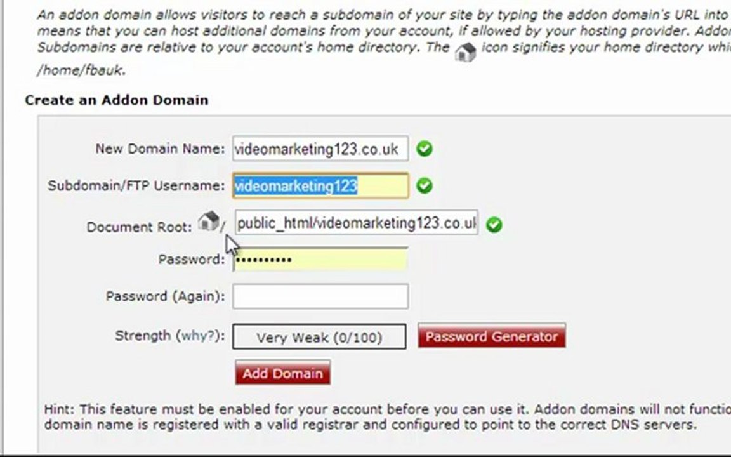Submit with the Add Domain button

click(282, 373)
